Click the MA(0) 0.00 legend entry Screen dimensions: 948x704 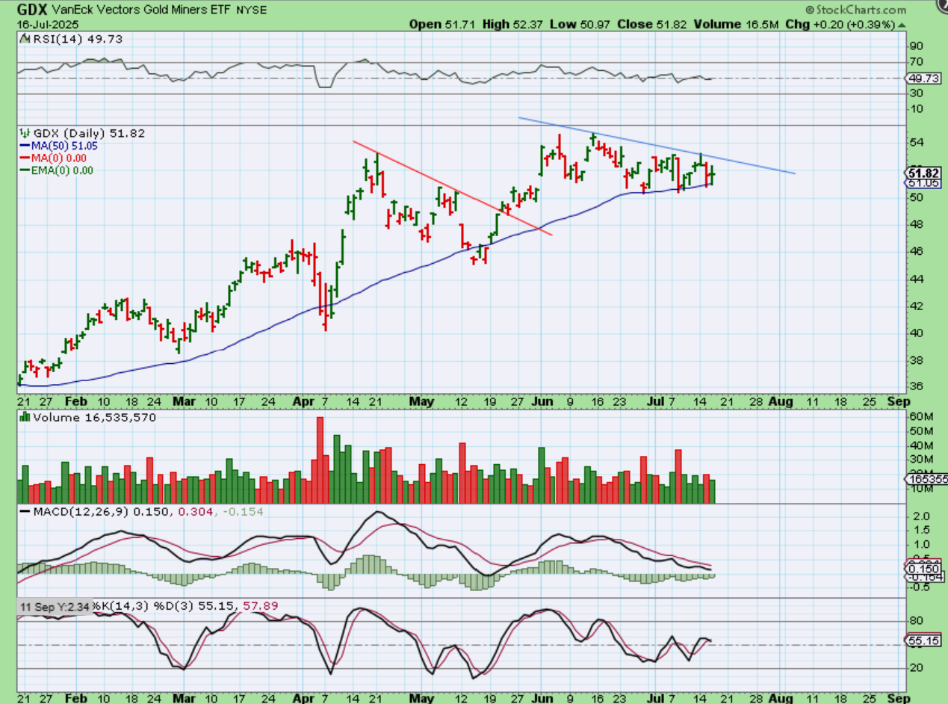coord(55,158)
